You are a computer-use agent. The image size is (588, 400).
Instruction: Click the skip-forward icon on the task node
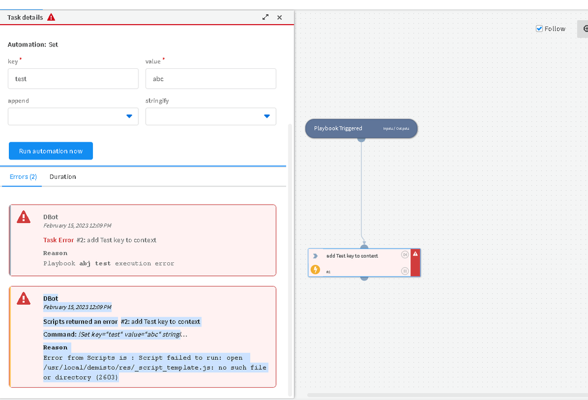point(405,255)
